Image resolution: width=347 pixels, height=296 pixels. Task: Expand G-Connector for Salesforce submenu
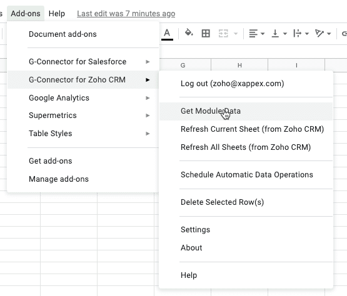(x=83, y=62)
